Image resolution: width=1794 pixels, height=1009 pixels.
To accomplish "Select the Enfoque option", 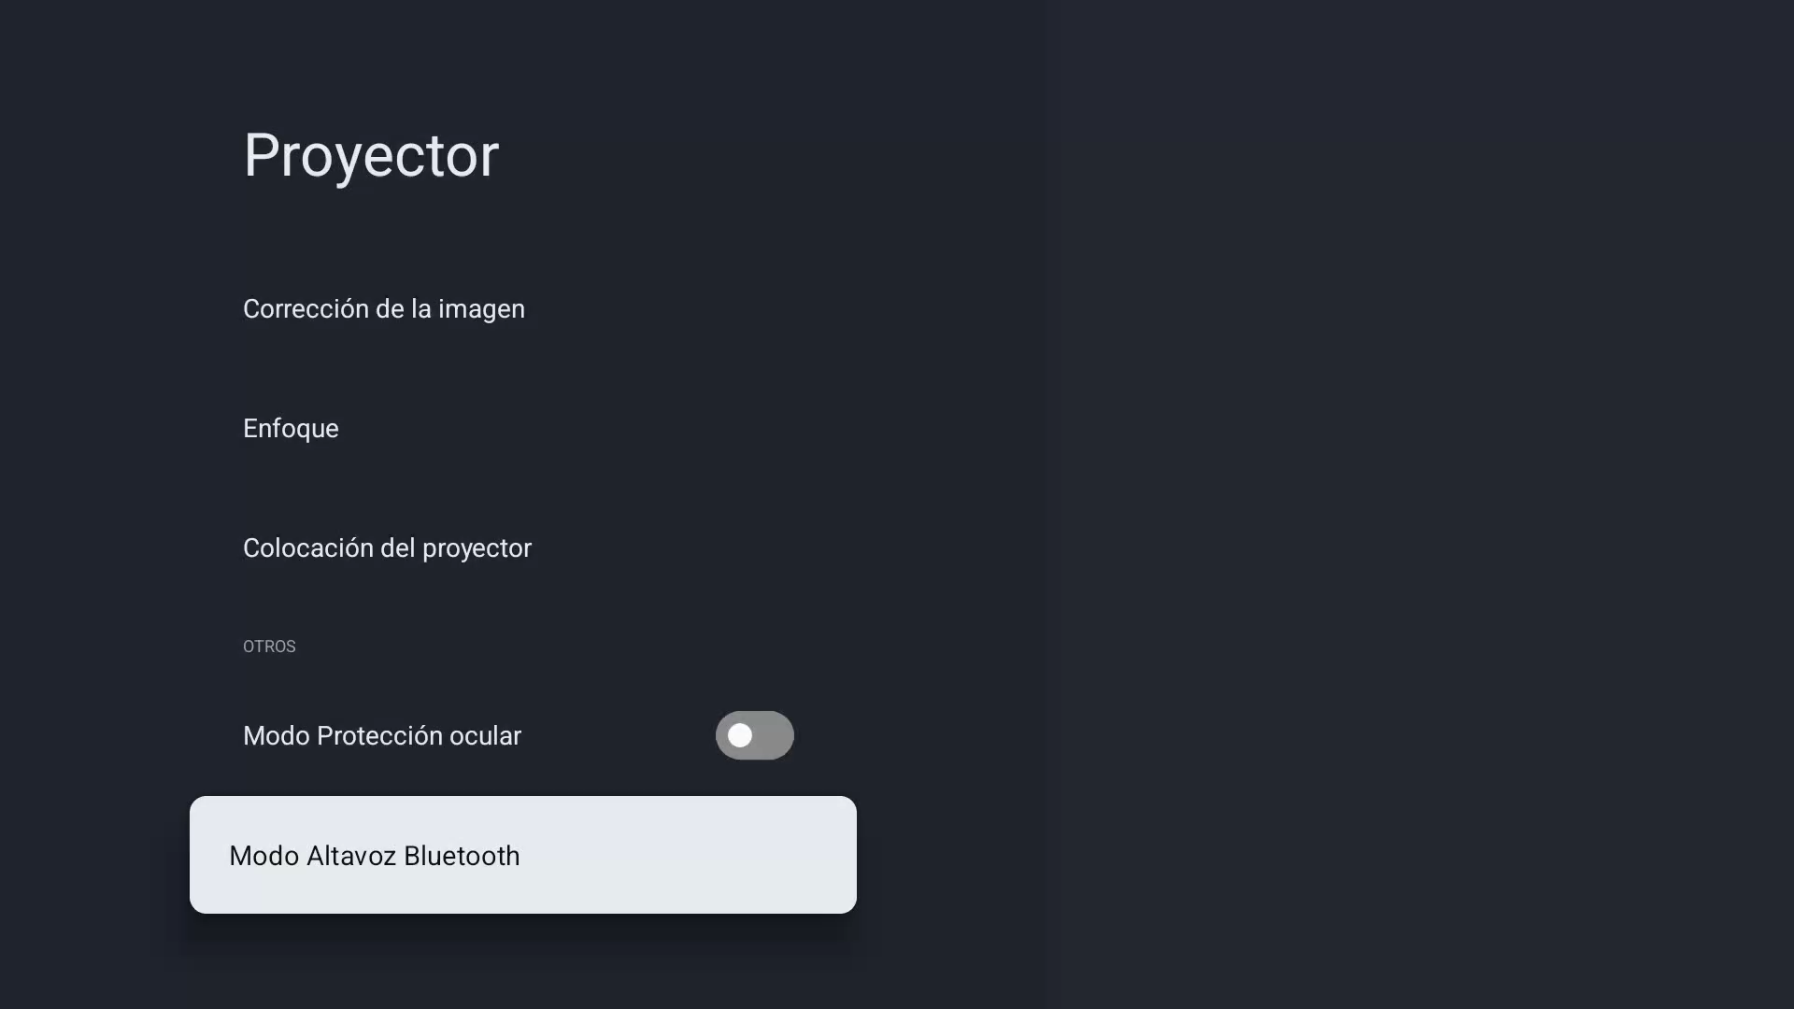I will (x=291, y=429).
